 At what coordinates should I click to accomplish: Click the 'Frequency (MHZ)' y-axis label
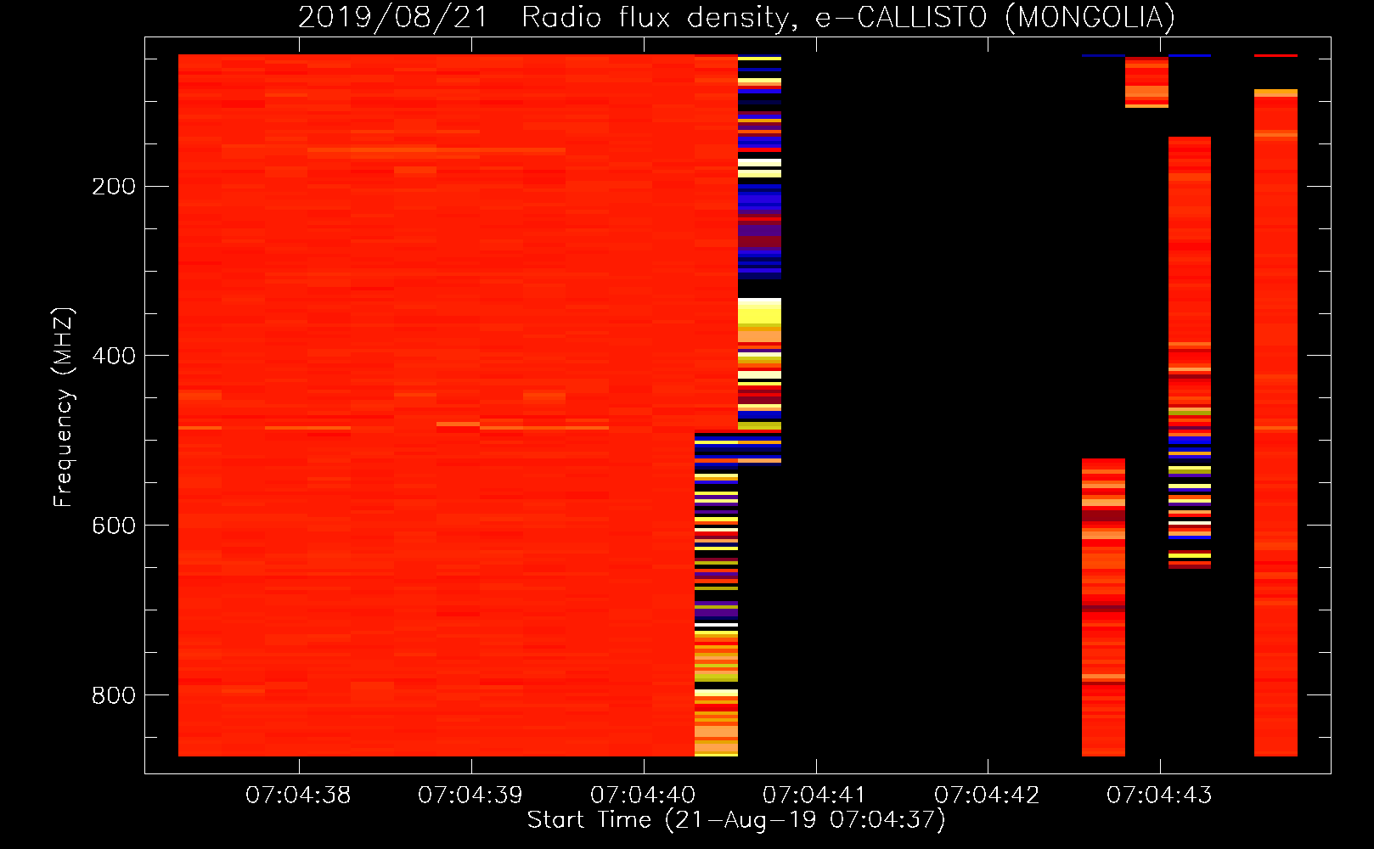[64, 408]
